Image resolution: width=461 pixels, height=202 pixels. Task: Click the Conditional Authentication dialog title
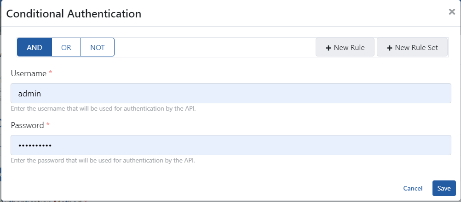[x=74, y=14]
